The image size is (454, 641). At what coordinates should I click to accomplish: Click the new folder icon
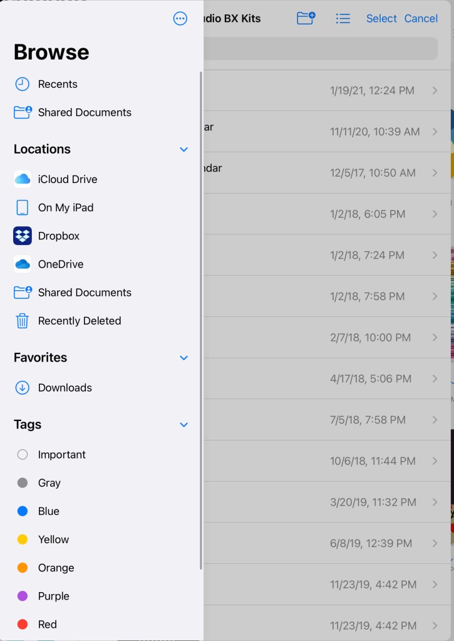[306, 18]
